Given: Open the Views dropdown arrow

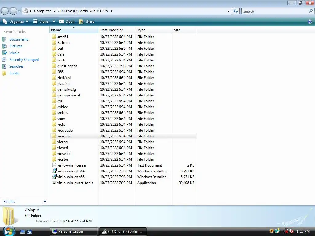Looking at the screenshot, I should point(54,22).
